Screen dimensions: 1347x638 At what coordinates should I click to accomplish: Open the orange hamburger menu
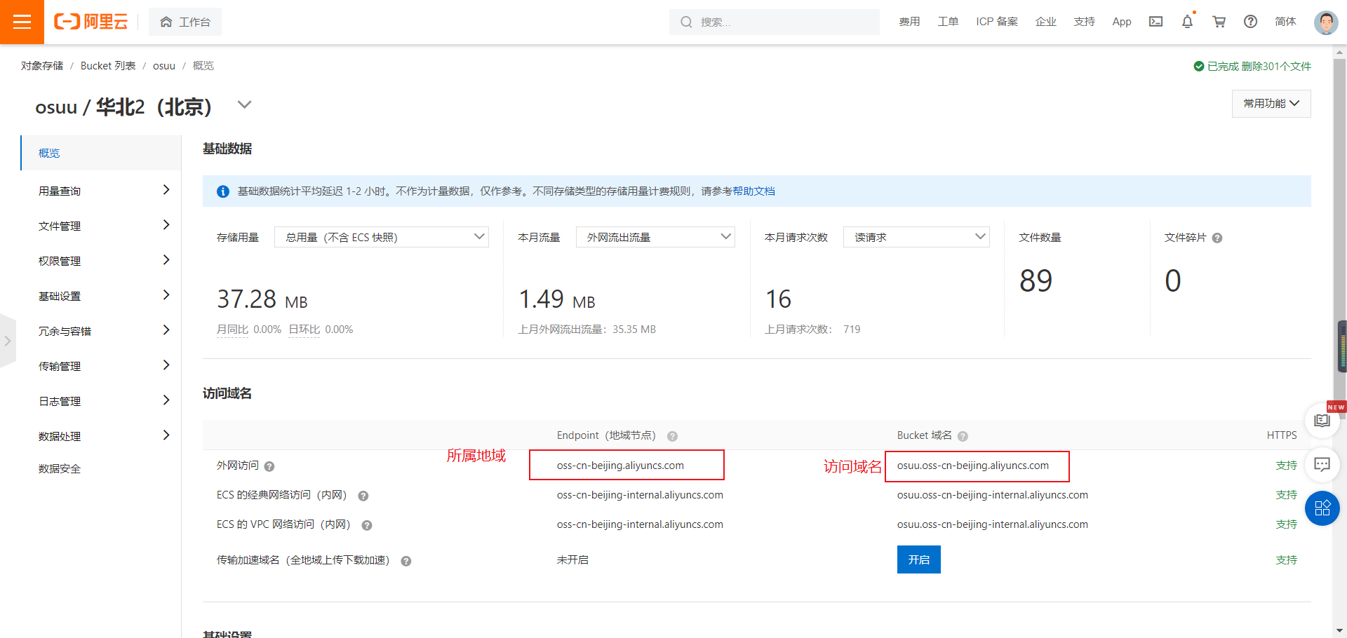(22, 22)
